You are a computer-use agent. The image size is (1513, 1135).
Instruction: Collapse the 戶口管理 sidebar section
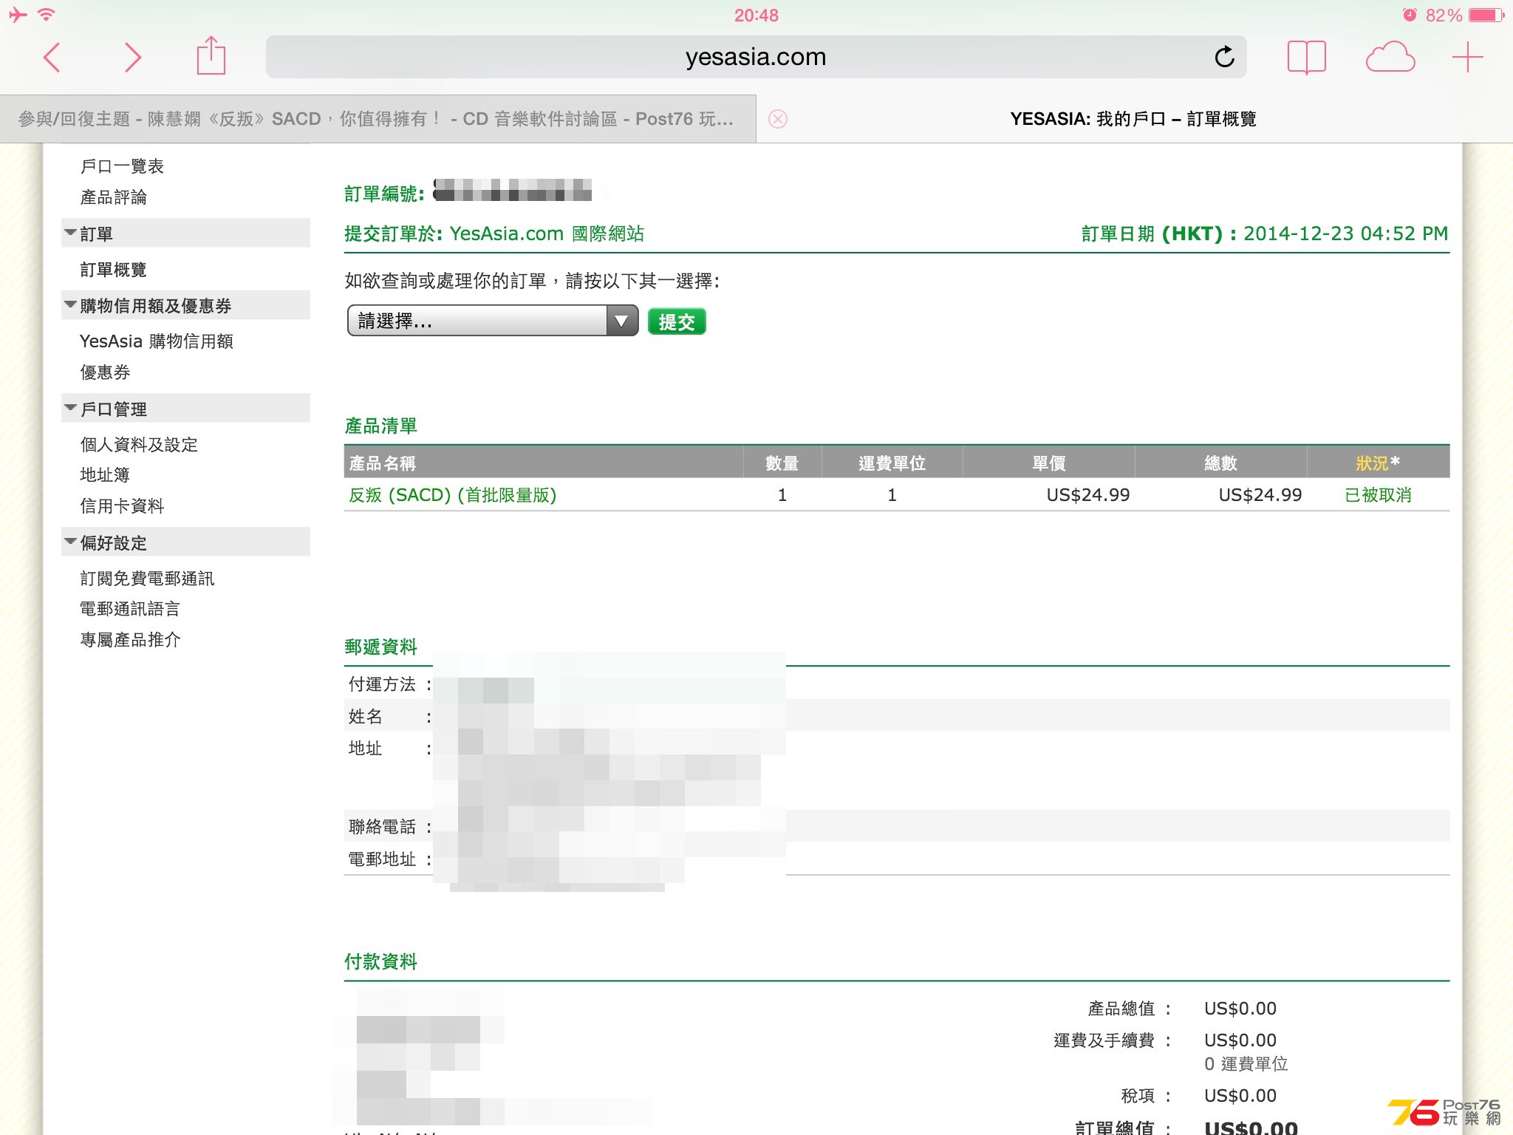[186, 408]
